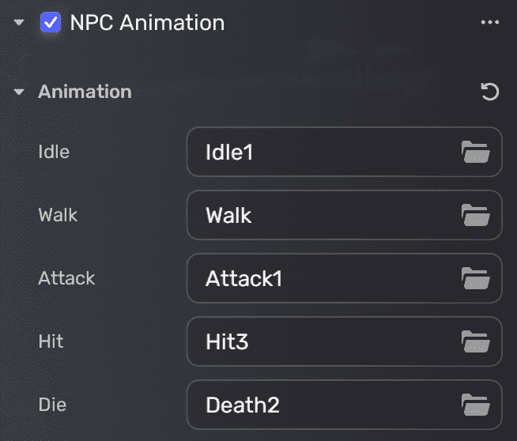Click the NPC Animation component title
This screenshot has height=441, width=517.
pos(147,23)
